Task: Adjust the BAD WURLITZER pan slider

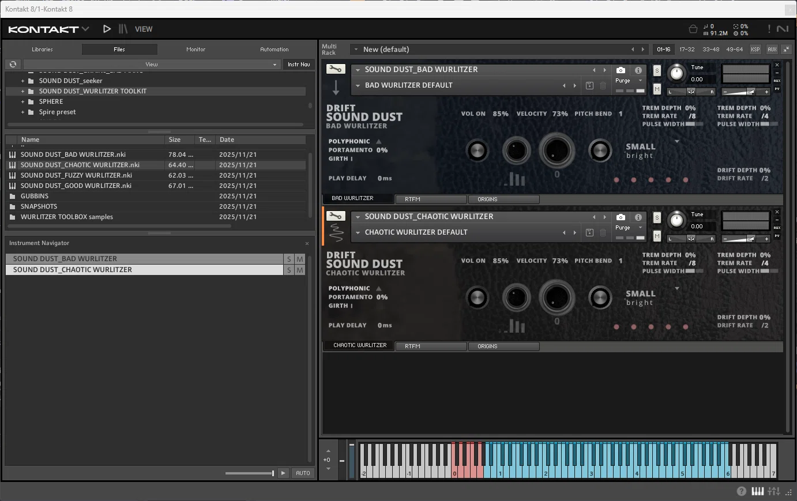Action: click(691, 92)
